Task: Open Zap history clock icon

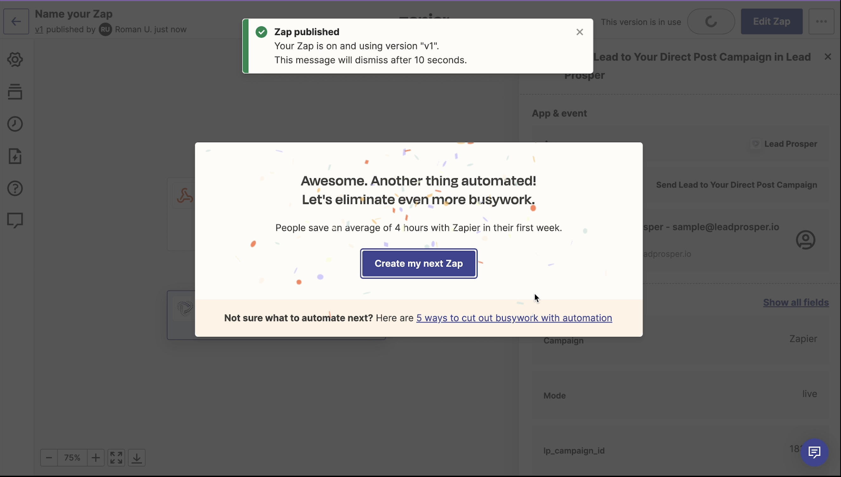Action: 15,124
